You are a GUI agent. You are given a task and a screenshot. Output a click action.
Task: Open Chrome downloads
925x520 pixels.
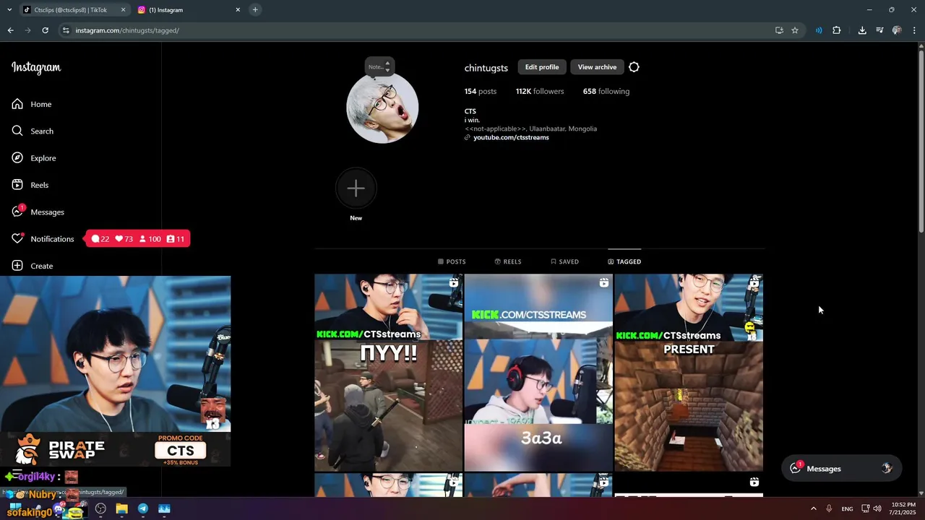tap(862, 30)
